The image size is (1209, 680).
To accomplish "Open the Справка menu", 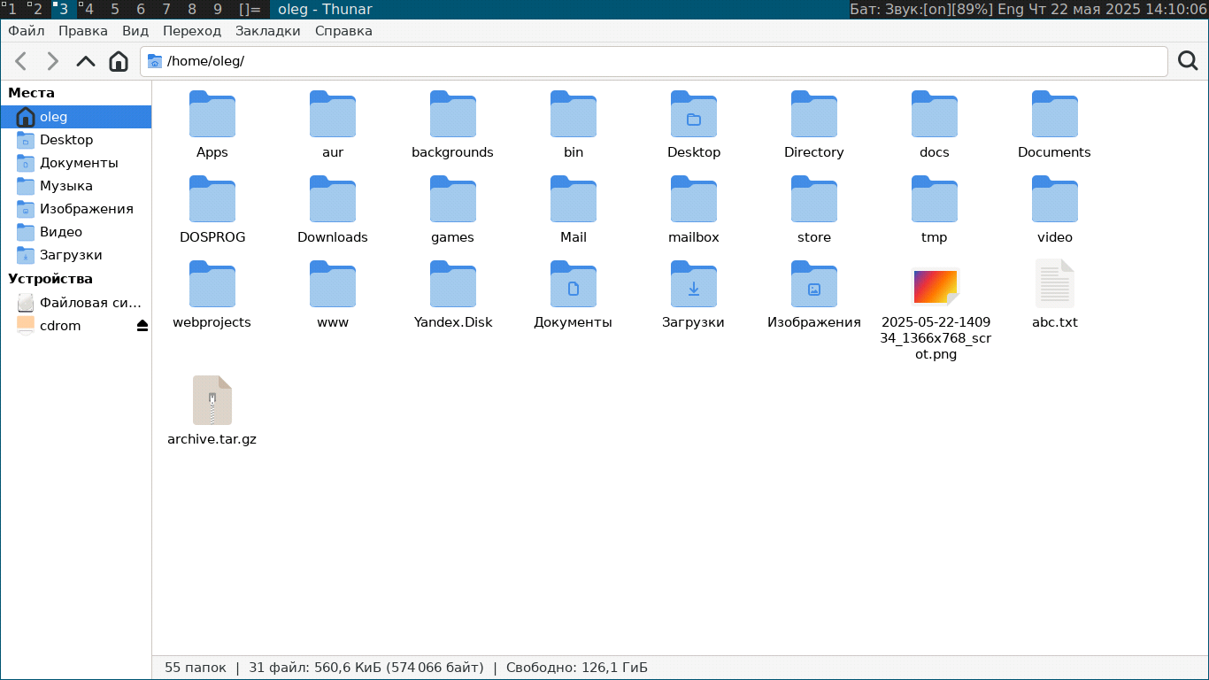I will 343,31.
